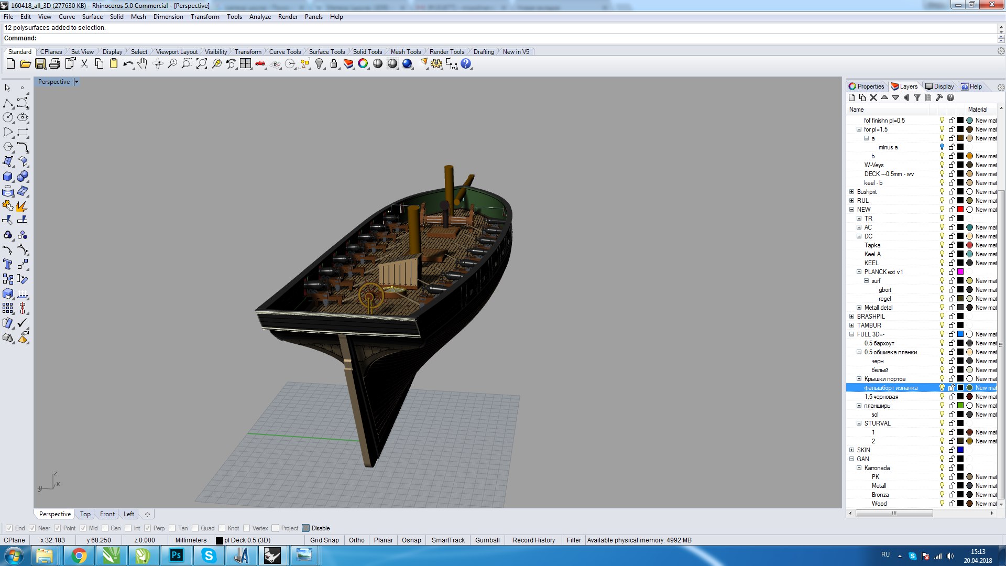Screen dimensions: 1006x566
Task: Click the Print icon
Action: 54,64
